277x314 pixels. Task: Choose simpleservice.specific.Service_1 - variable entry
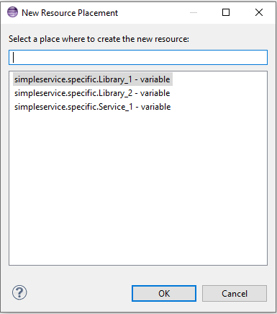pyautogui.click(x=93, y=107)
